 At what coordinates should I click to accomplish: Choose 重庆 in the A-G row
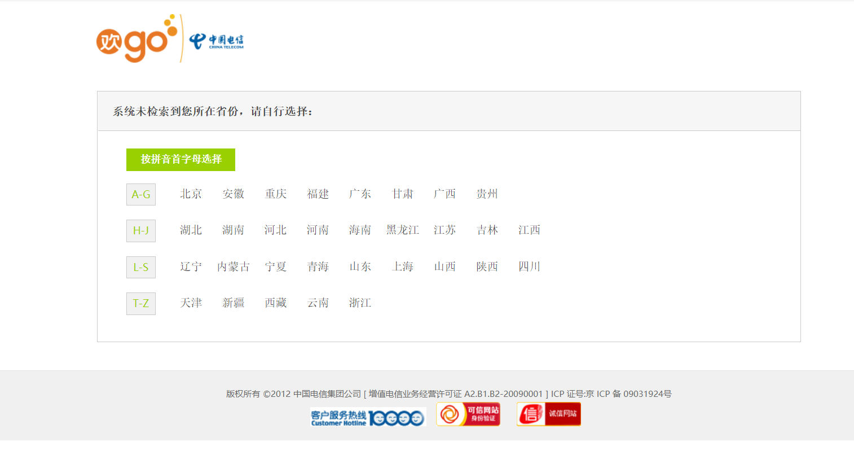click(x=276, y=194)
